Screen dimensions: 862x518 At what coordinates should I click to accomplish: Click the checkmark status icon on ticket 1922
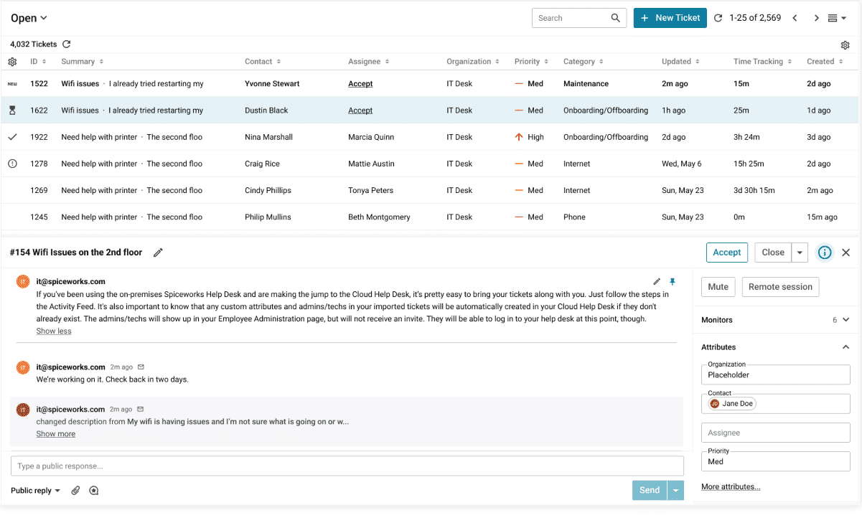click(x=12, y=137)
